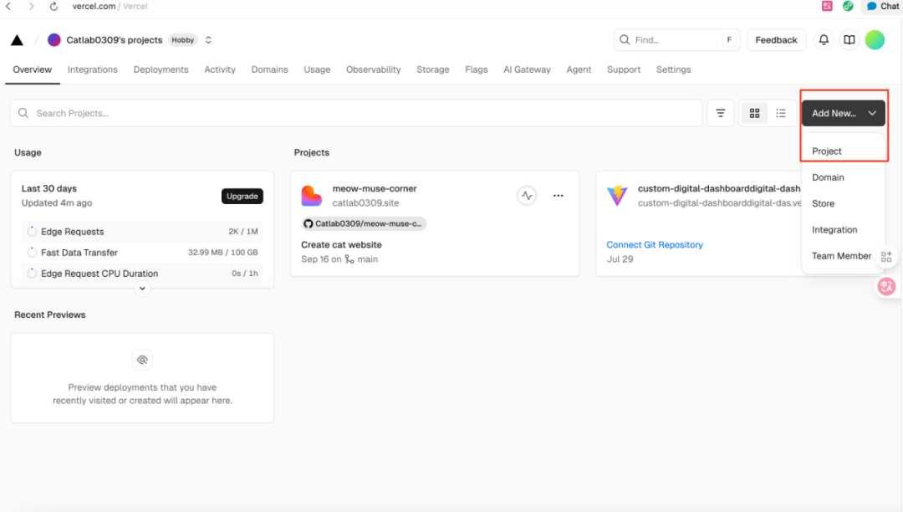This screenshot has height=512, width=903.
Task: Open the Support tab
Action: pos(624,69)
